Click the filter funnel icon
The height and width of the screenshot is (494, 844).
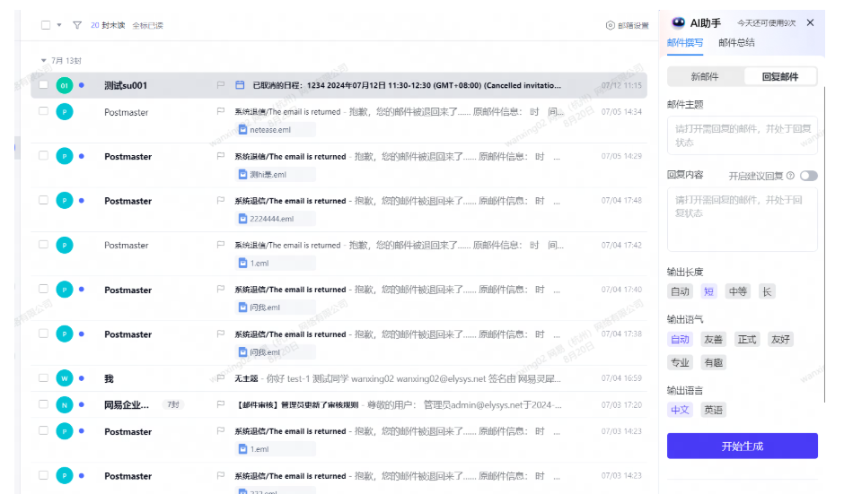pyautogui.click(x=77, y=25)
